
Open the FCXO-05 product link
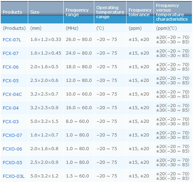click(12, 162)
